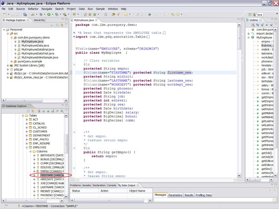
Task: Select the FIRSTNME column in Database Explorer
Action: click(x=52, y=175)
